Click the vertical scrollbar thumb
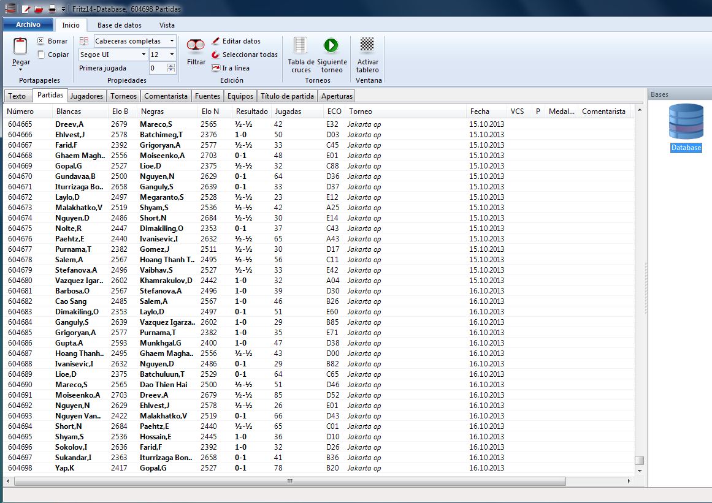The image size is (712, 503). pos(640,460)
